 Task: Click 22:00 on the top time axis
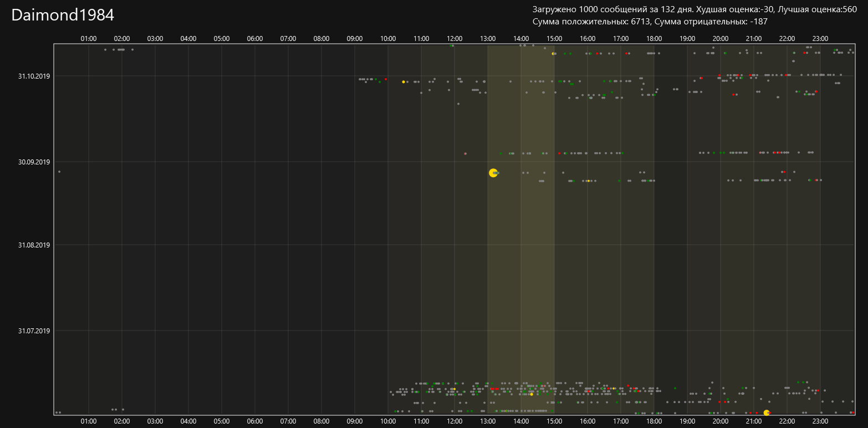[787, 39]
